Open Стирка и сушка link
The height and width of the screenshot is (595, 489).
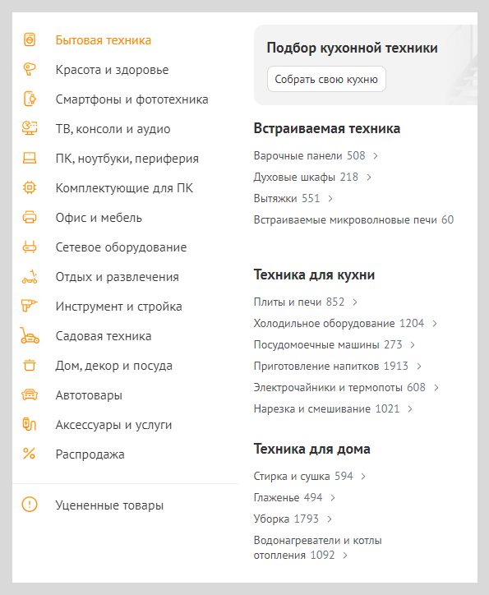pyautogui.click(x=292, y=476)
